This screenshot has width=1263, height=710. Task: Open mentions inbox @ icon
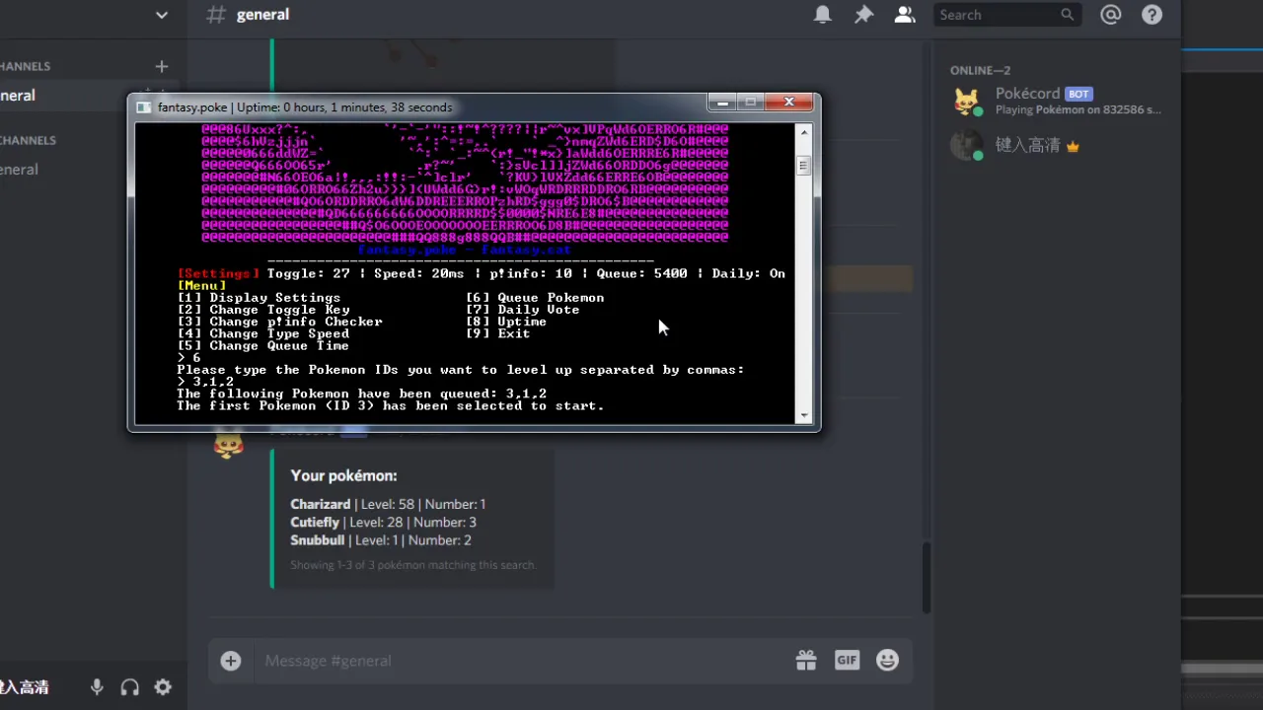(x=1111, y=15)
